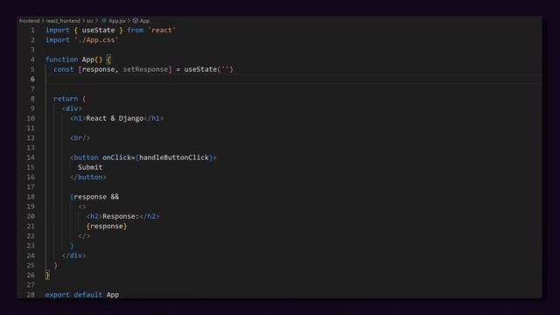Click line number 1 in the gutter
Image resolution: width=560 pixels, height=315 pixels.
[32, 31]
